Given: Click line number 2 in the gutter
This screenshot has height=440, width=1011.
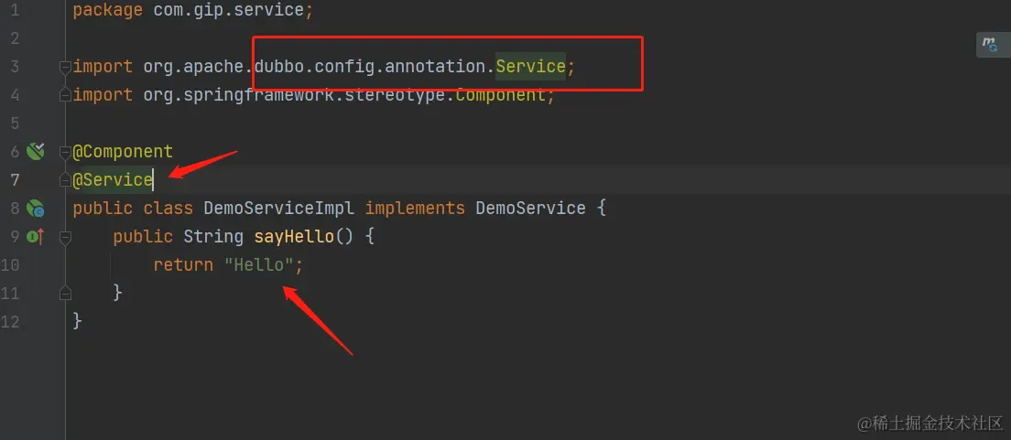Looking at the screenshot, I should [x=15, y=38].
